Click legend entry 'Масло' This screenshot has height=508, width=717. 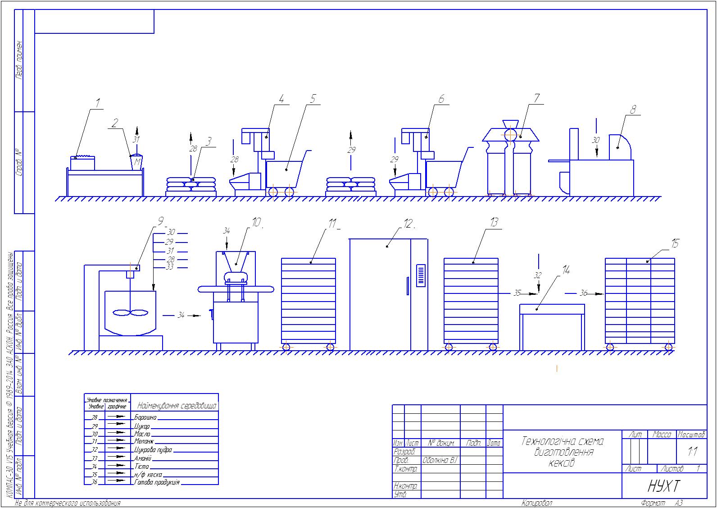point(142,434)
